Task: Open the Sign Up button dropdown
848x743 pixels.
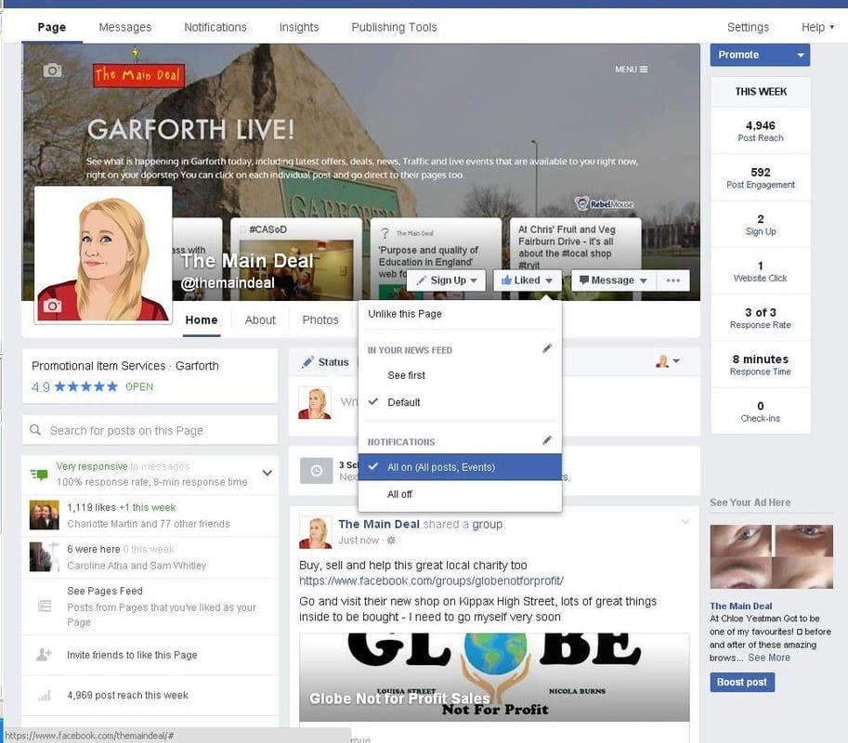Action: (x=447, y=280)
